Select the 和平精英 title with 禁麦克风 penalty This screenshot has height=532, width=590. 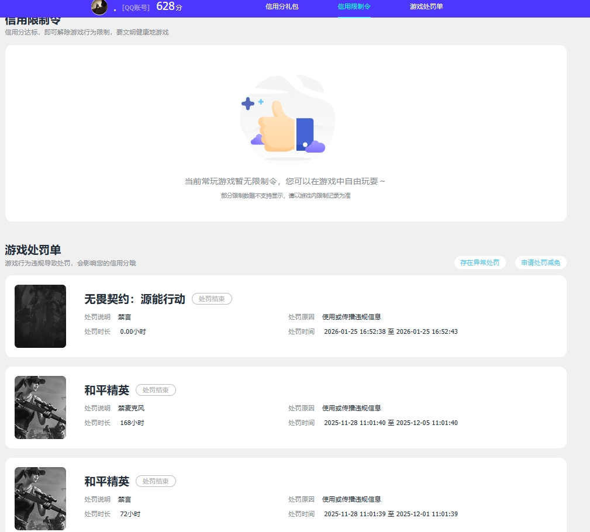point(107,390)
